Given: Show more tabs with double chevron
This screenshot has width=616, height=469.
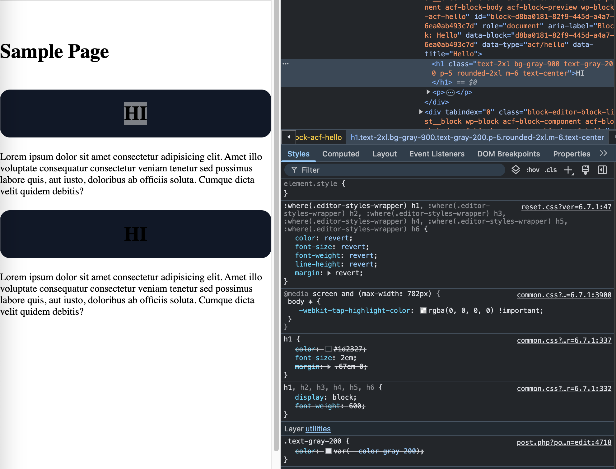Looking at the screenshot, I should click(603, 153).
